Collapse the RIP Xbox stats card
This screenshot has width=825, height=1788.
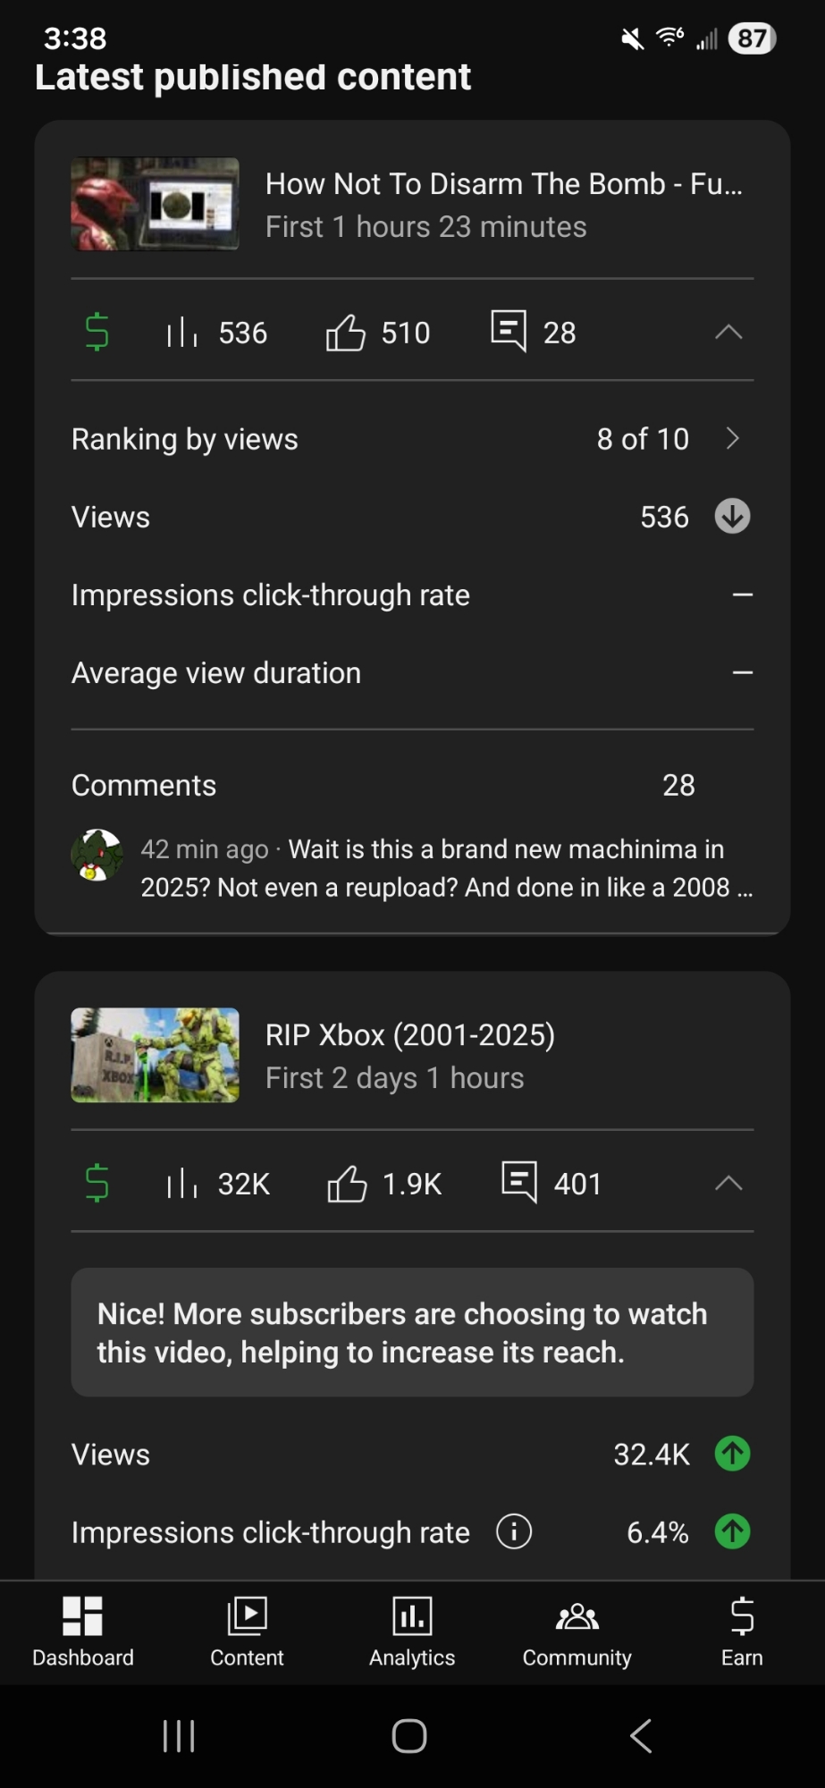(x=728, y=1184)
